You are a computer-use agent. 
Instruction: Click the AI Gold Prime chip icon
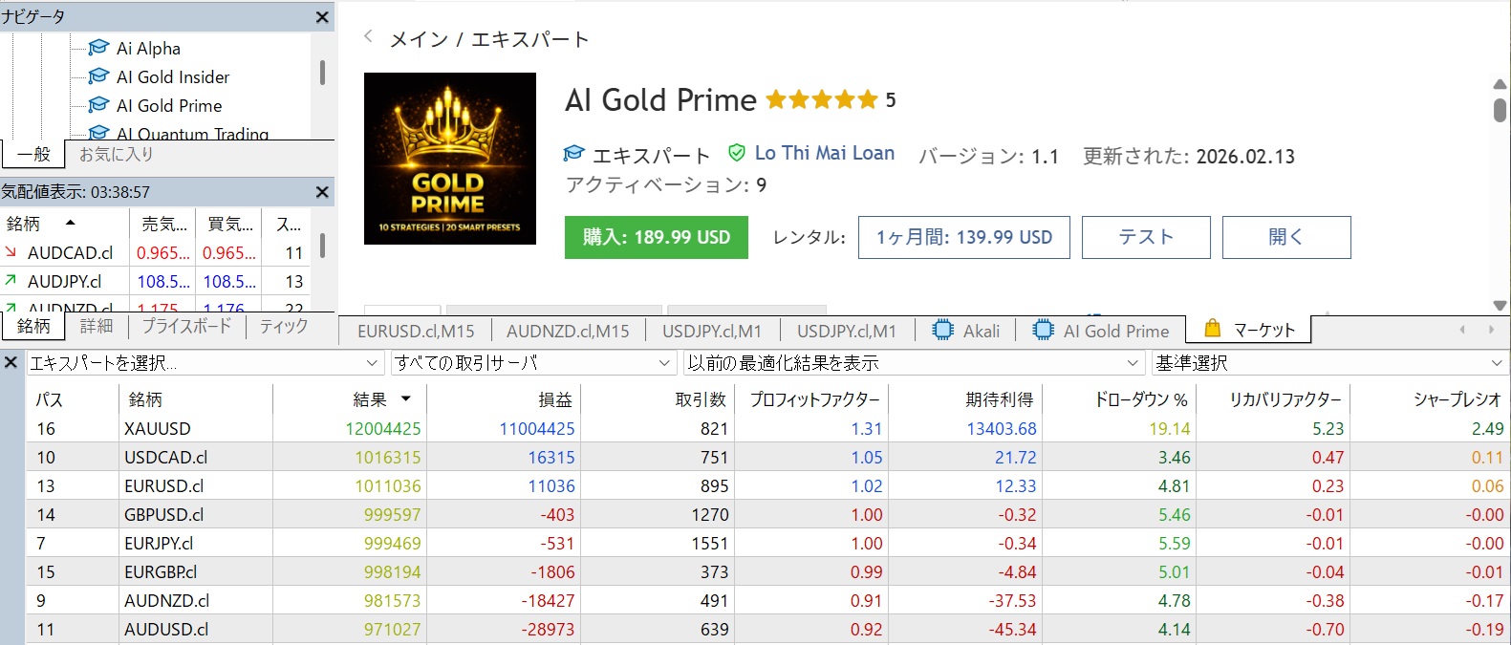(1044, 331)
